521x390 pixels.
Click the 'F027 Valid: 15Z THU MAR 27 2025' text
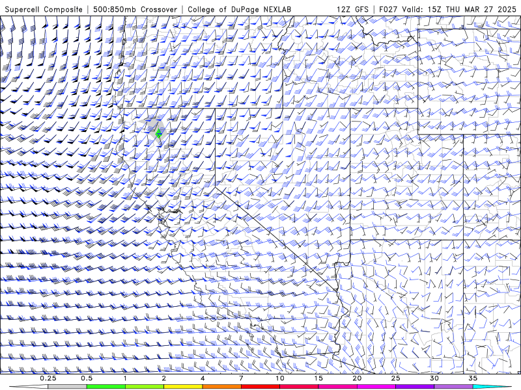point(447,9)
